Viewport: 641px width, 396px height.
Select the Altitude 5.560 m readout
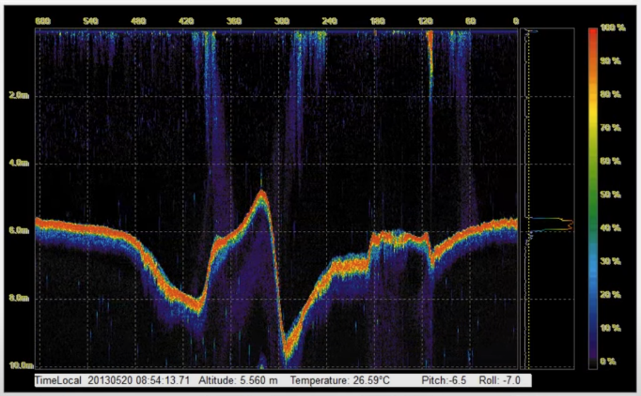[x=237, y=380]
